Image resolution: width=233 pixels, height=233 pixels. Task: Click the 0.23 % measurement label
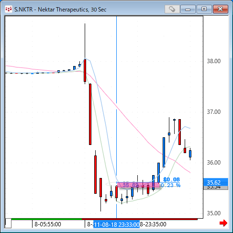[170, 185]
